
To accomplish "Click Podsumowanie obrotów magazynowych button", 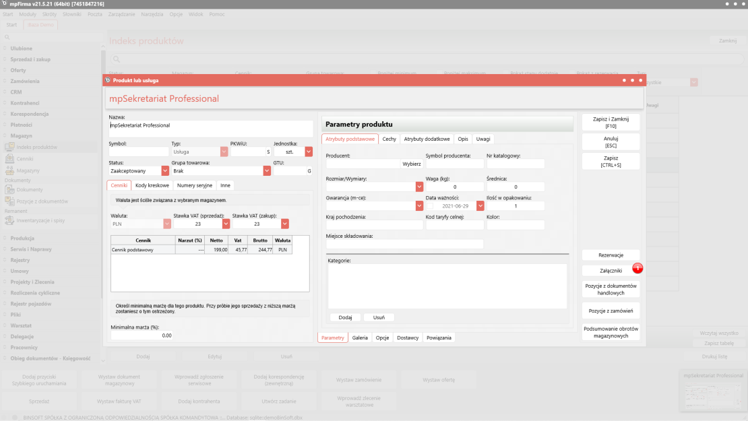I will point(611,332).
